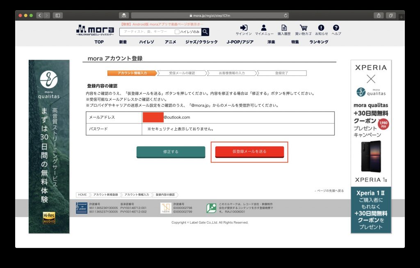Image resolution: width=420 pixels, height=268 pixels.
Task: Click the 受信メールの確認 progress step
Action: (x=182, y=73)
